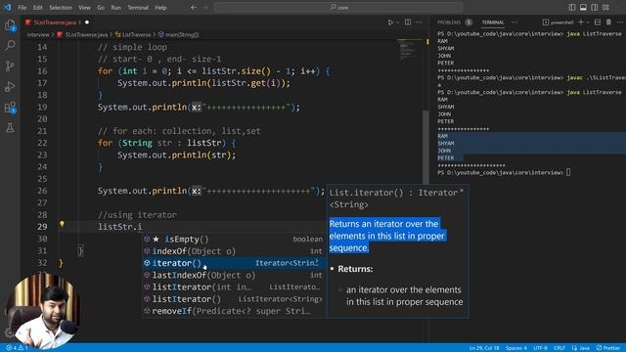Screen dimensions: 626x352
Task: Open the Selection menu
Action: pyautogui.click(x=61, y=7)
